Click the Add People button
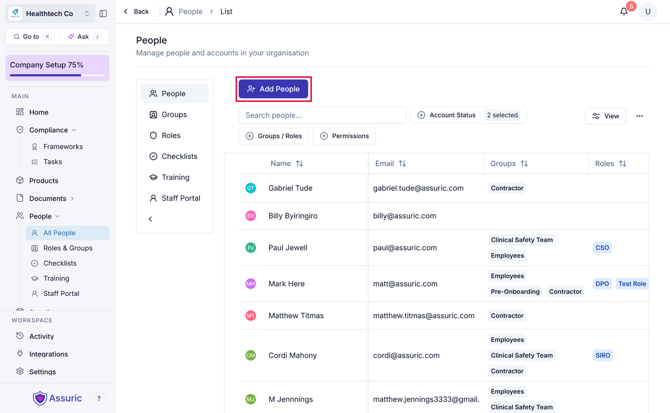This screenshot has height=413, width=670. (x=273, y=89)
